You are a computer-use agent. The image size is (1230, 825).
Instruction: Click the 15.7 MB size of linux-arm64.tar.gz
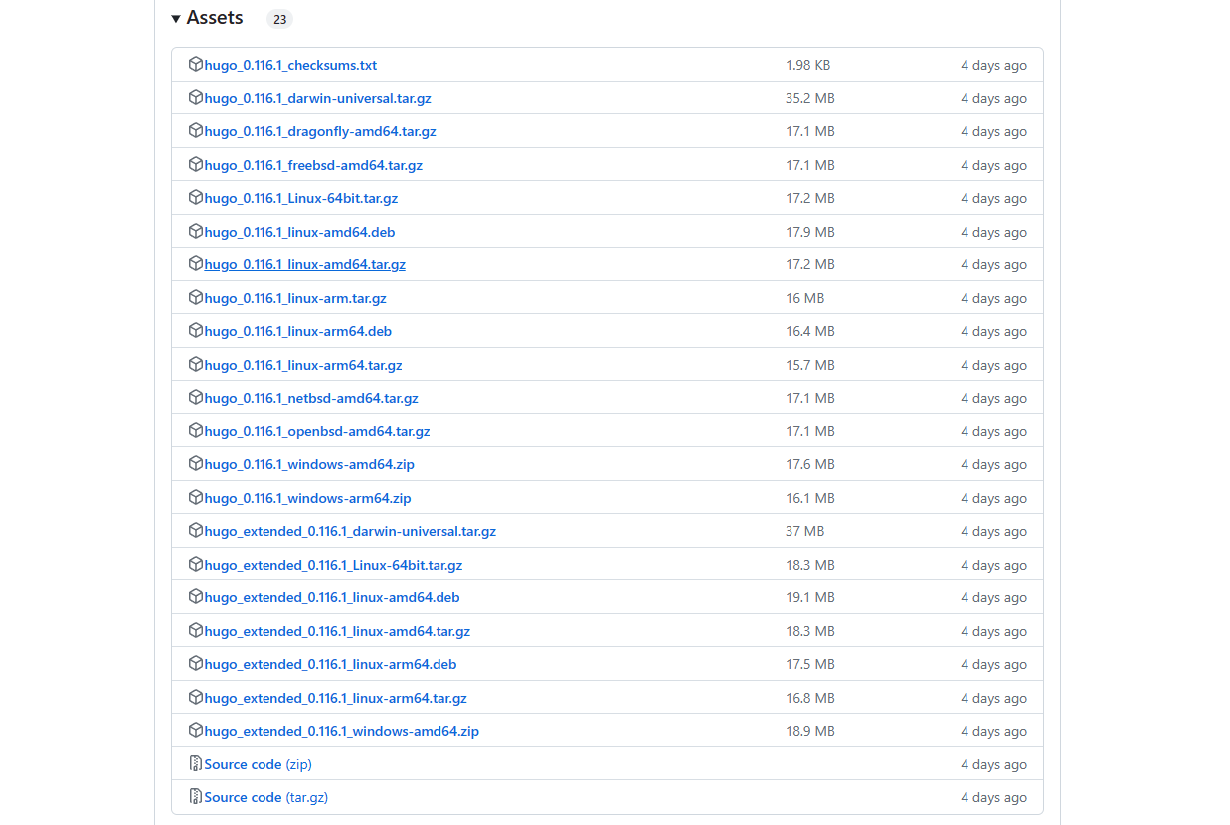coord(810,365)
